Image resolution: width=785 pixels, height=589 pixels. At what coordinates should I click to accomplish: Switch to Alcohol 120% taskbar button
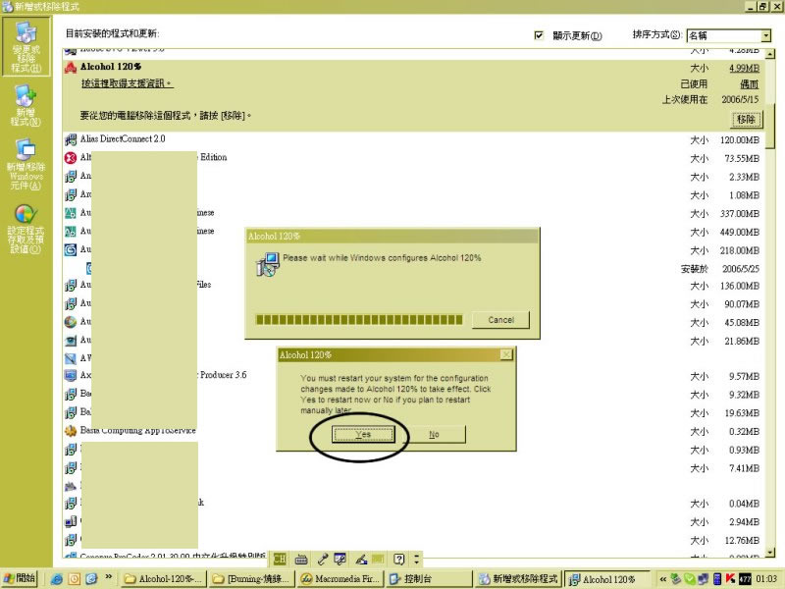(x=607, y=579)
